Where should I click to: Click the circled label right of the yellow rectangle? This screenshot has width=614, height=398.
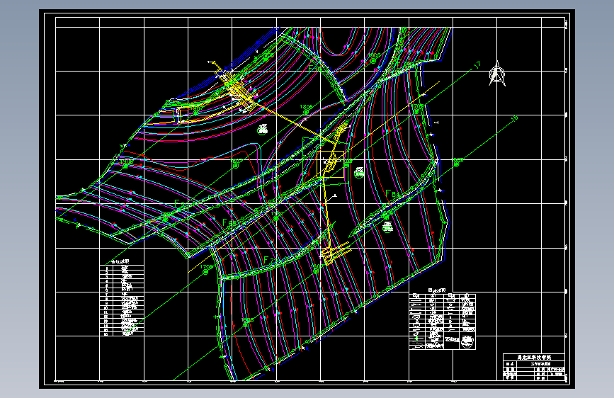point(359,172)
